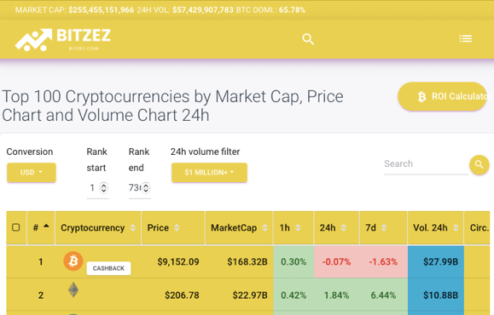Expand the $1 MILLION+ volume filter
The image size is (494, 315).
tap(209, 172)
